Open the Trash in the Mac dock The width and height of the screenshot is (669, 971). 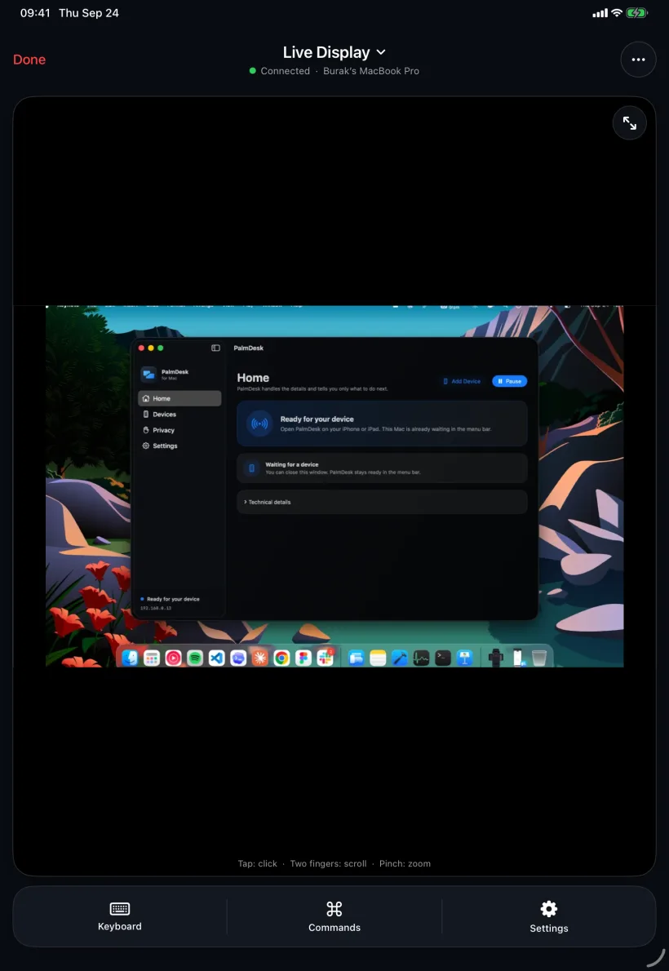tap(539, 658)
